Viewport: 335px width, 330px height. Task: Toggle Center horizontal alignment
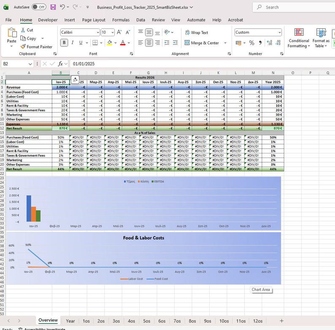point(149,43)
